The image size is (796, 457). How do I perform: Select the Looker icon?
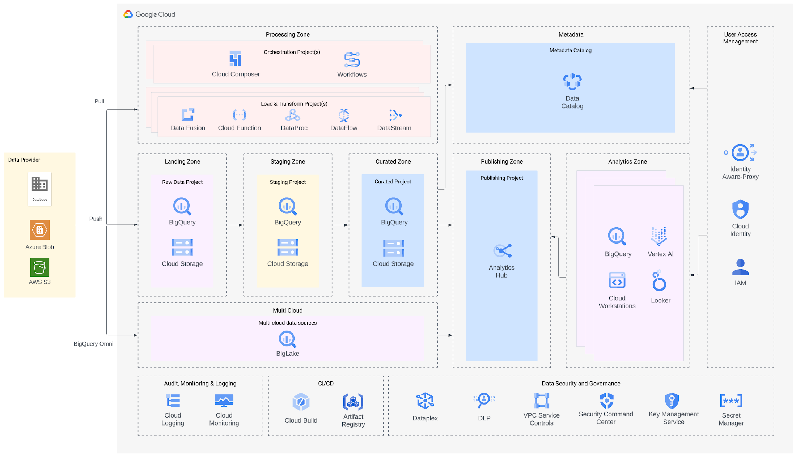click(x=659, y=281)
